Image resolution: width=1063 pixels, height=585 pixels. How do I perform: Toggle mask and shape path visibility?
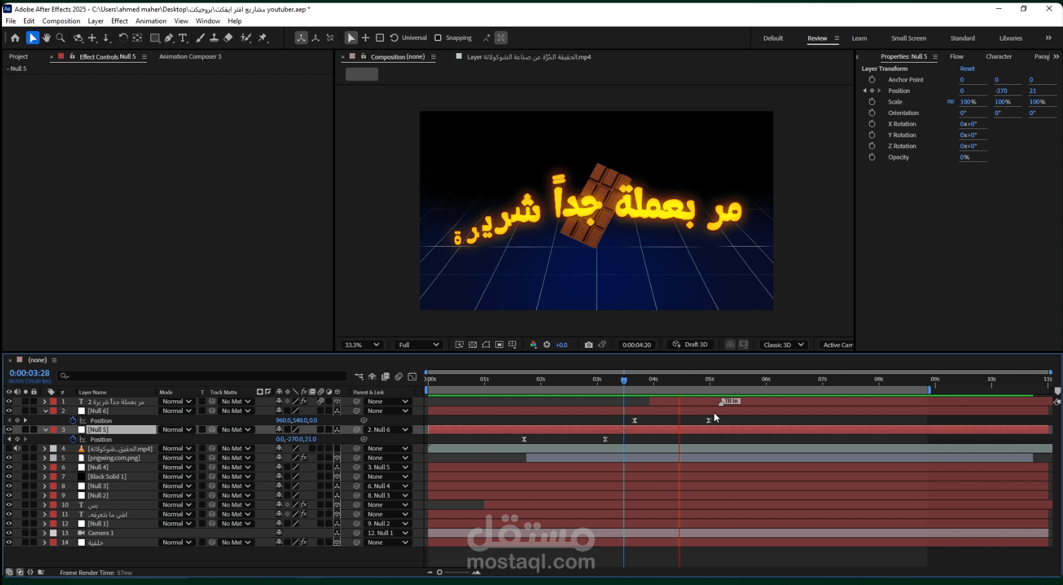click(486, 345)
